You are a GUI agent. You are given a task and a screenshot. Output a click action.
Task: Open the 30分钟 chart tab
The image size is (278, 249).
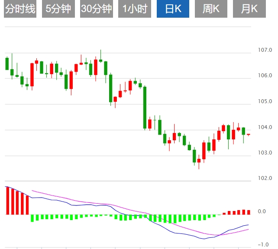[96, 9]
